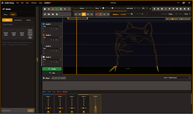Toggle automation A on Audio 4 track
This screenshot has height=114, width=193.
click(54, 62)
